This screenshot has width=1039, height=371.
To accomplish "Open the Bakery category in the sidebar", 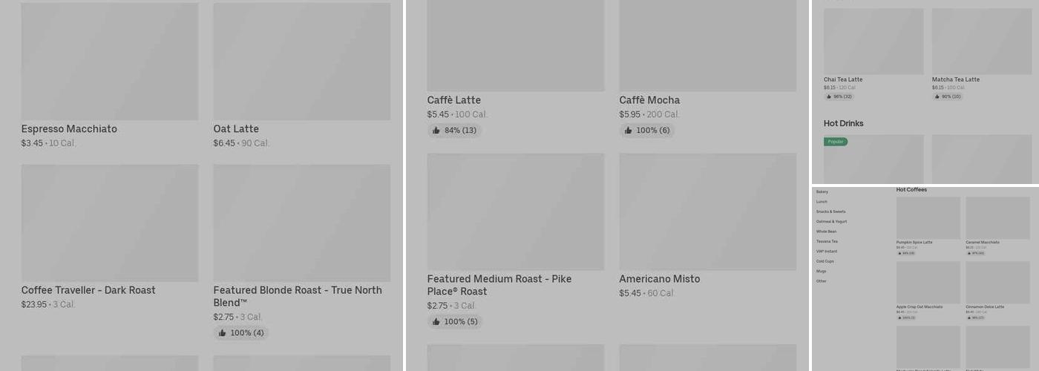I will pos(822,192).
